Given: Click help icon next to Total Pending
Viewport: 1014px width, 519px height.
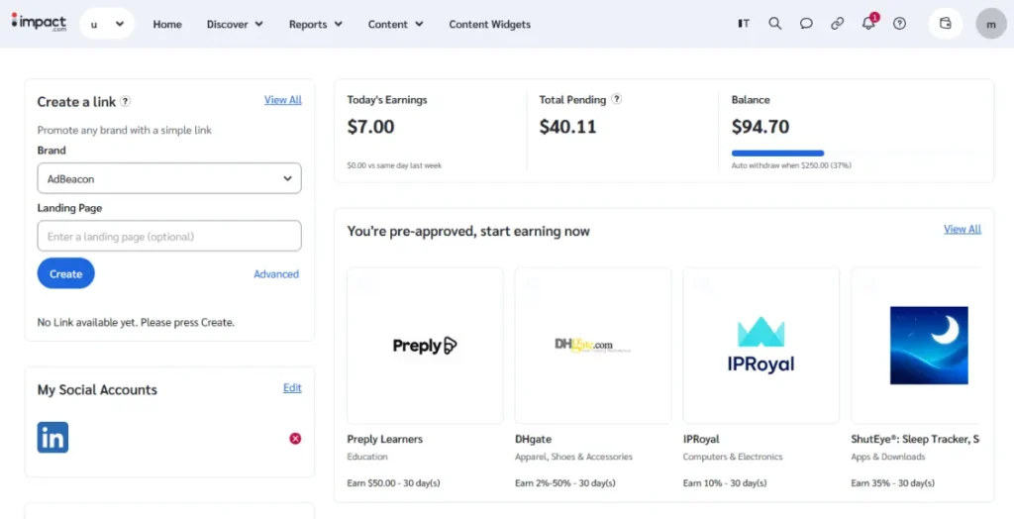Looking at the screenshot, I should tap(616, 99).
